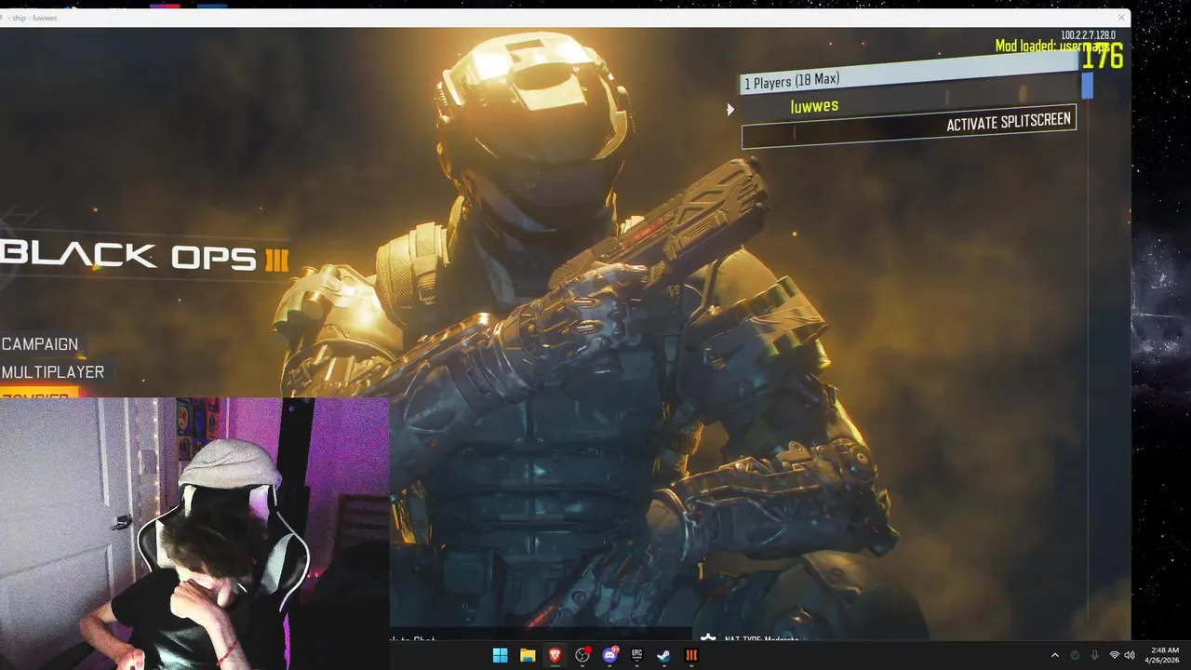Click the ACTIVATE SPLITSCREEN button
The image size is (1191, 670).
tap(908, 125)
